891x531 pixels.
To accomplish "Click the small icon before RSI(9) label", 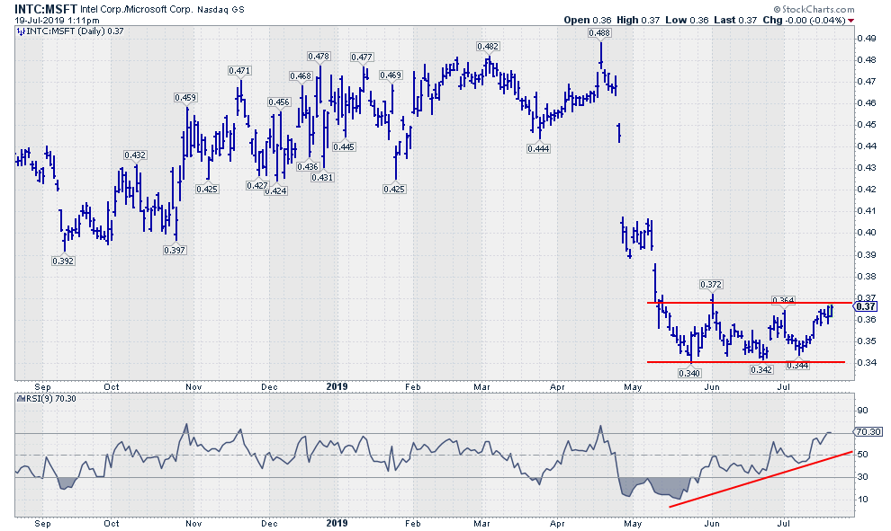I will [21, 399].
